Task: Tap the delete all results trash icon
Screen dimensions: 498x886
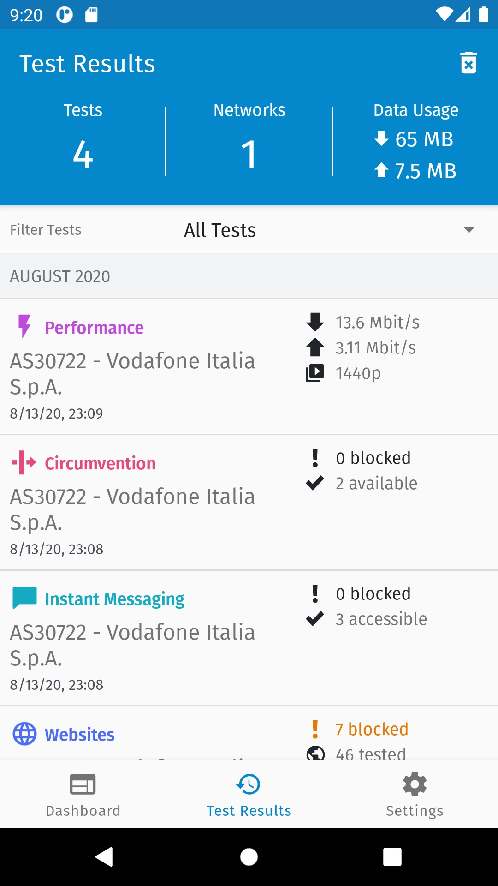Action: coord(468,63)
